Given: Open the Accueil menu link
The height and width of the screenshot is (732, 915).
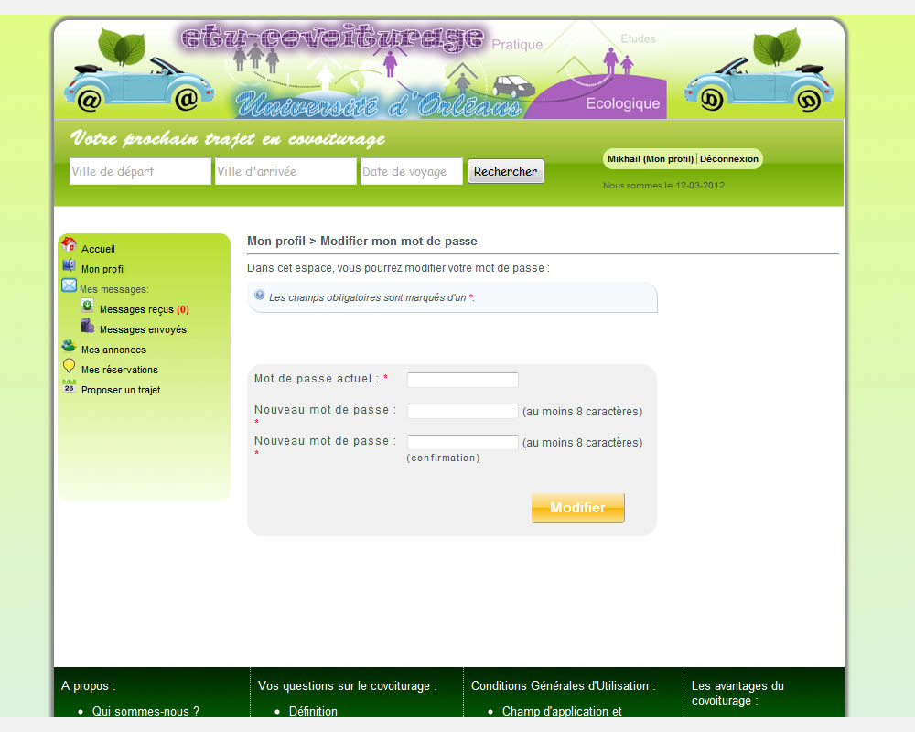Looking at the screenshot, I should tap(98, 249).
